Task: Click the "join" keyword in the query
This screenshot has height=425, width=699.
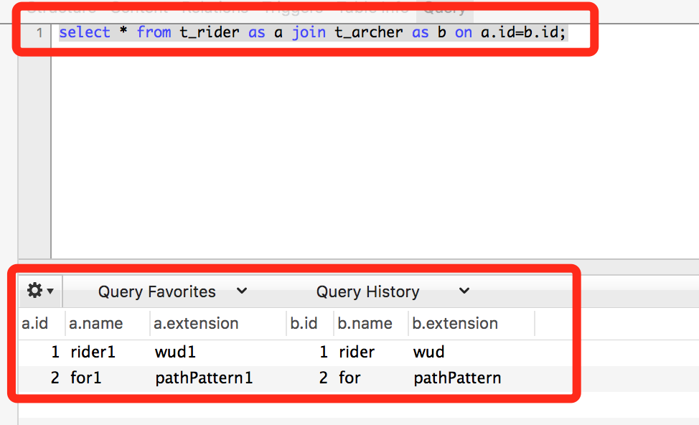Action: (309, 32)
